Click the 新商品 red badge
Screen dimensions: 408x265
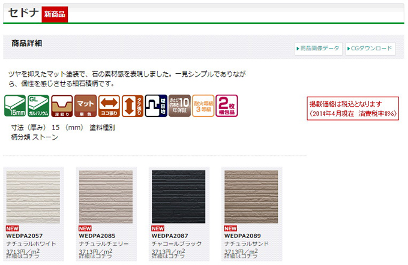(55, 14)
